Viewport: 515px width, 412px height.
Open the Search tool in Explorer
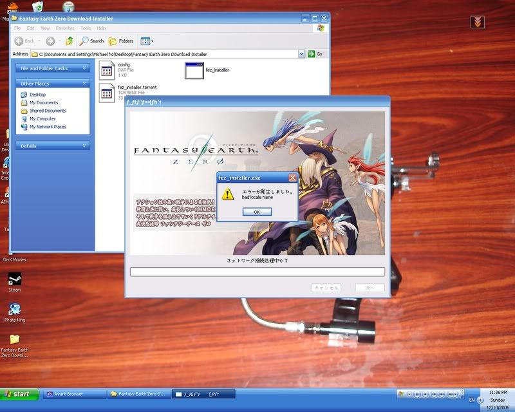point(91,41)
